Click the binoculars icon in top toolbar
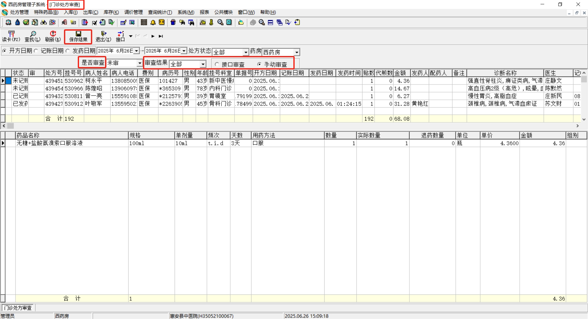This screenshot has width=588, height=319. pyautogui.click(x=44, y=22)
